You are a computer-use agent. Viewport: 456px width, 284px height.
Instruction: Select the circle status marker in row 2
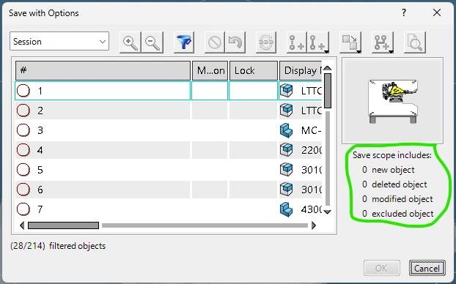click(x=23, y=111)
